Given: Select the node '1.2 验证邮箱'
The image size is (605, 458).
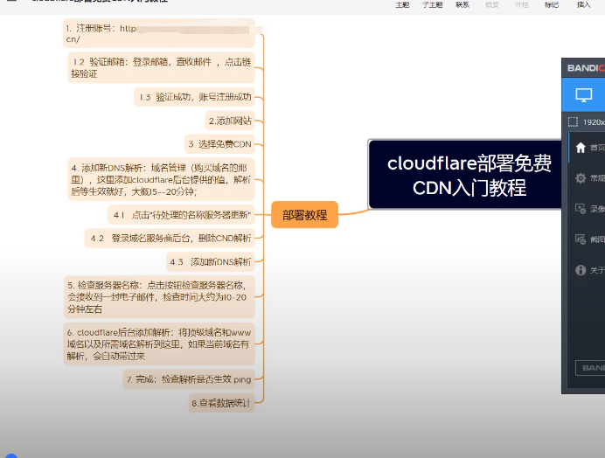Looking at the screenshot, I should point(161,67).
